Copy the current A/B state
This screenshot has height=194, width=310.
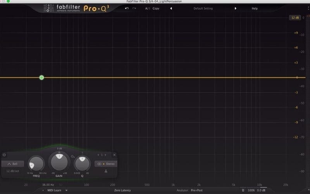click(156, 9)
